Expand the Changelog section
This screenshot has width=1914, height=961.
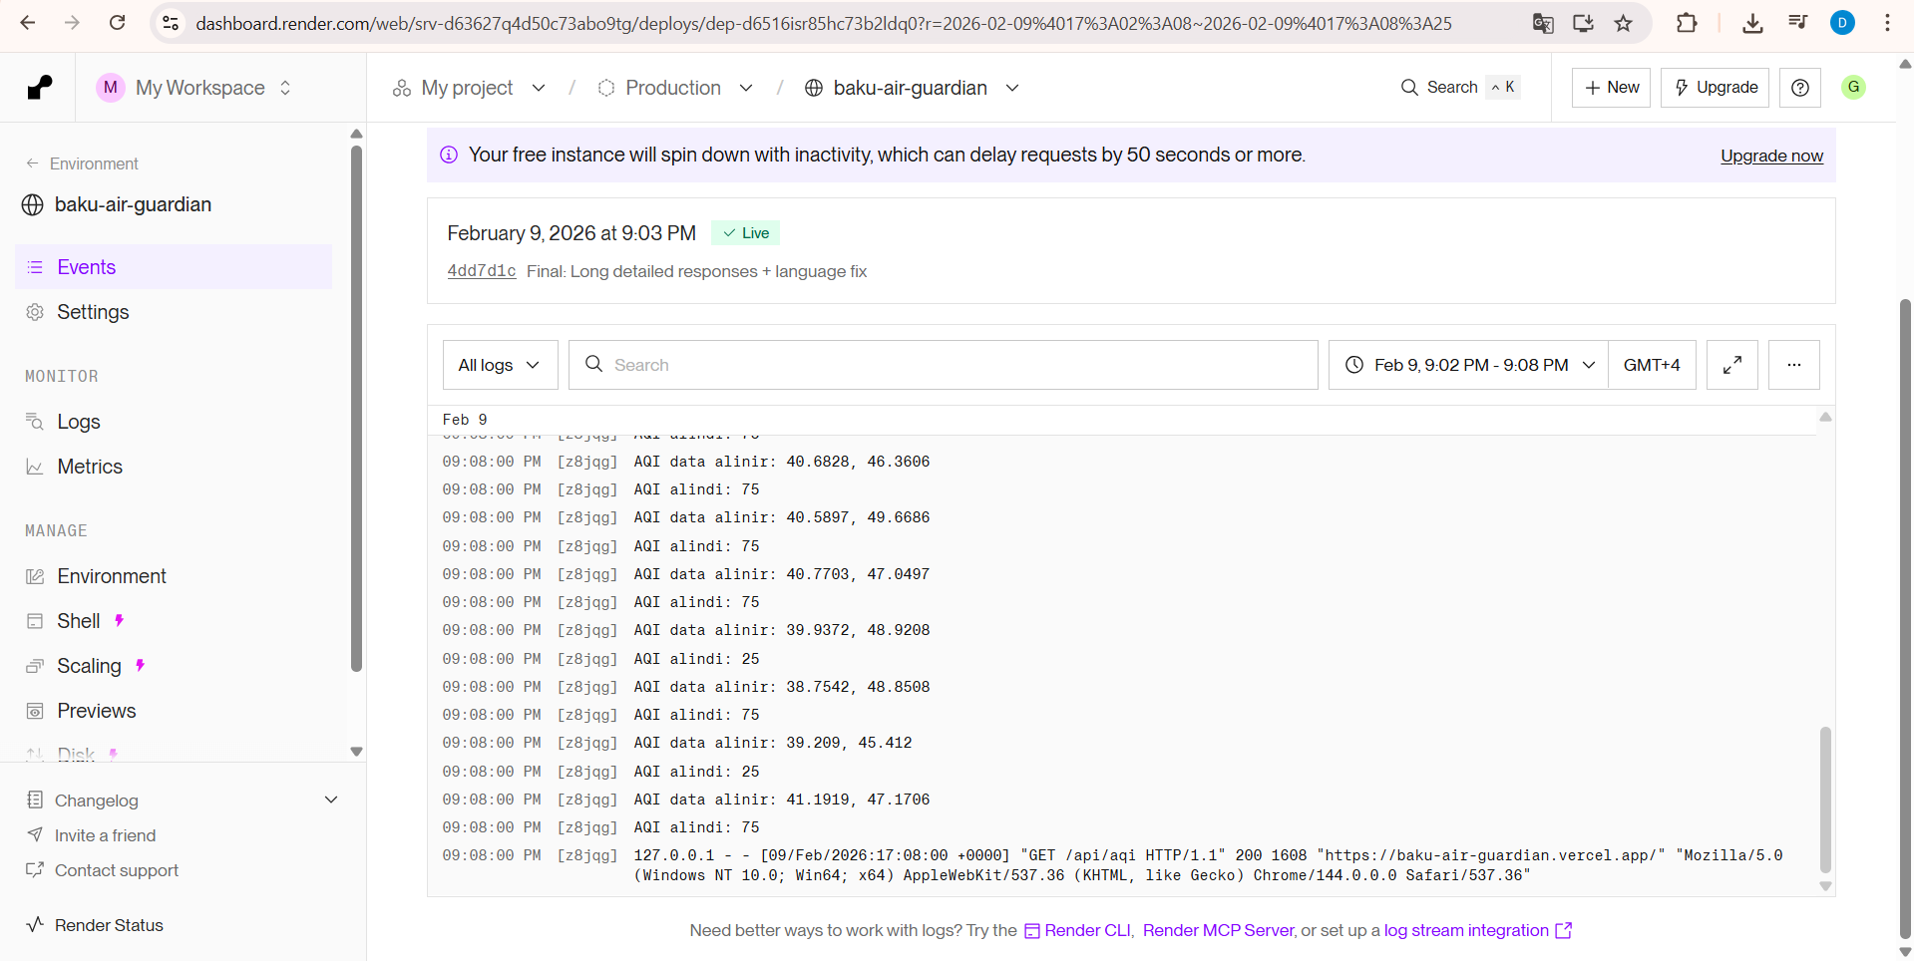(182, 801)
